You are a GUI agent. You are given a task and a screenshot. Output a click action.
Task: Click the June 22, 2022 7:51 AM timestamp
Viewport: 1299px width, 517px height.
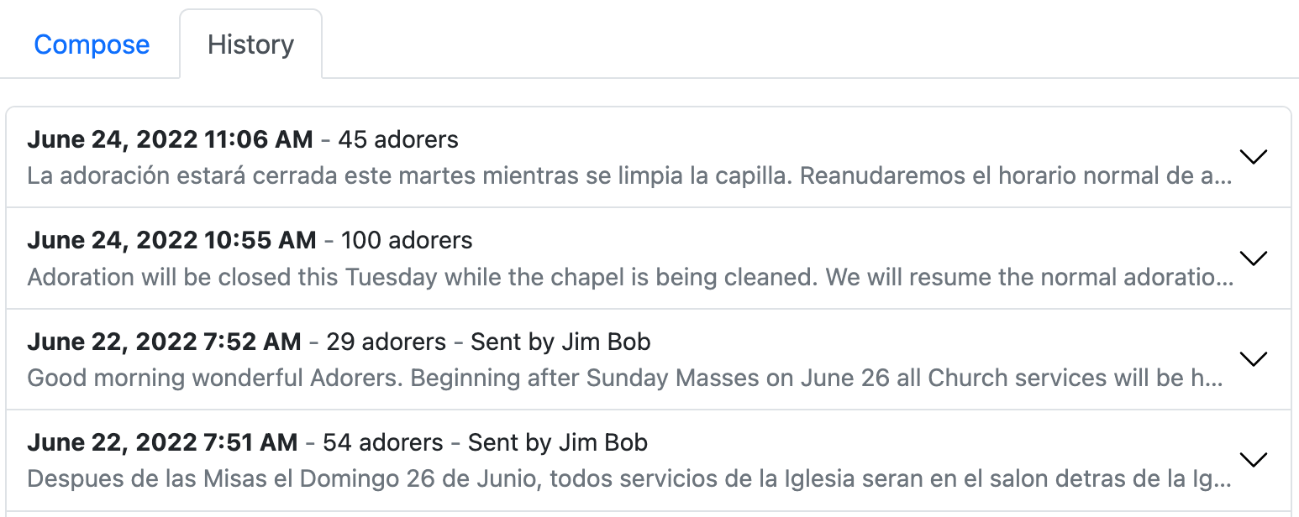pyautogui.click(x=162, y=442)
